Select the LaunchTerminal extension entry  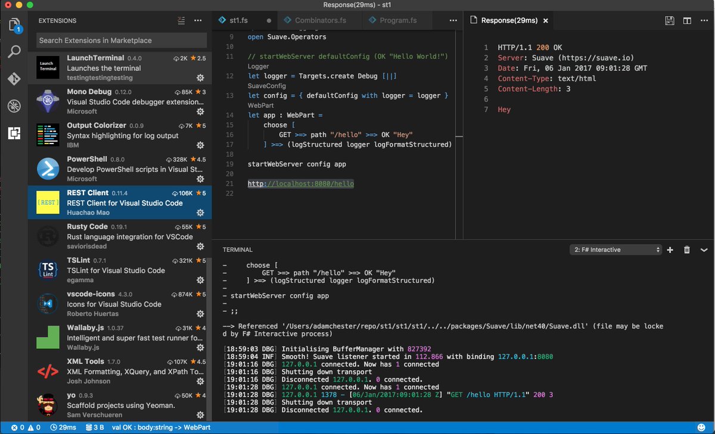[119, 68]
